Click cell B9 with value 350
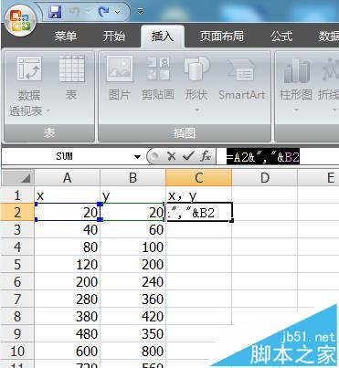 tap(133, 333)
